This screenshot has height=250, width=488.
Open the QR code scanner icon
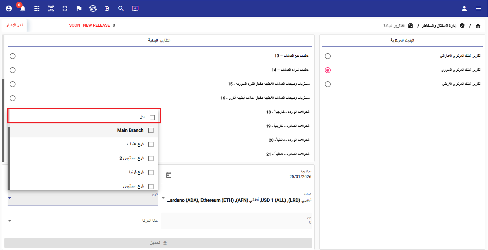click(51, 8)
